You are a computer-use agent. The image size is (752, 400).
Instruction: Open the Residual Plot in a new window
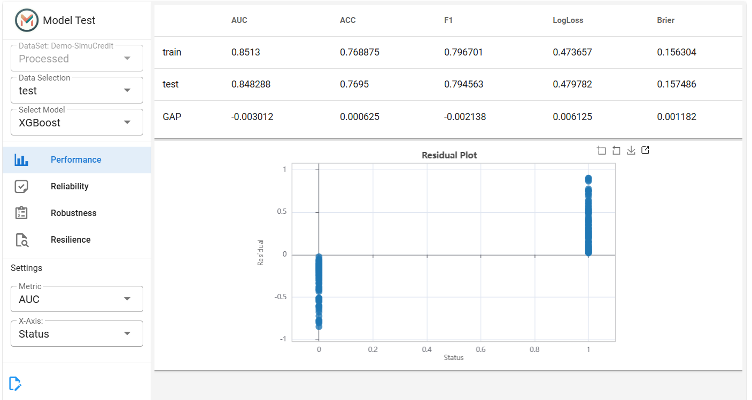pyautogui.click(x=645, y=150)
